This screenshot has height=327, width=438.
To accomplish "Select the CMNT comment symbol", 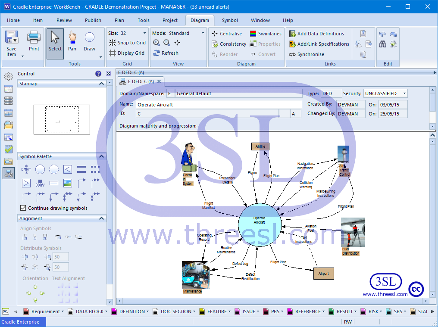I will pyautogui.click(x=26, y=169).
